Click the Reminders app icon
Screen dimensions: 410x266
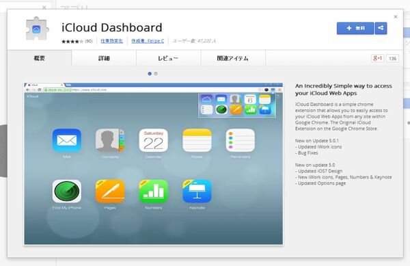pyautogui.click(x=241, y=140)
